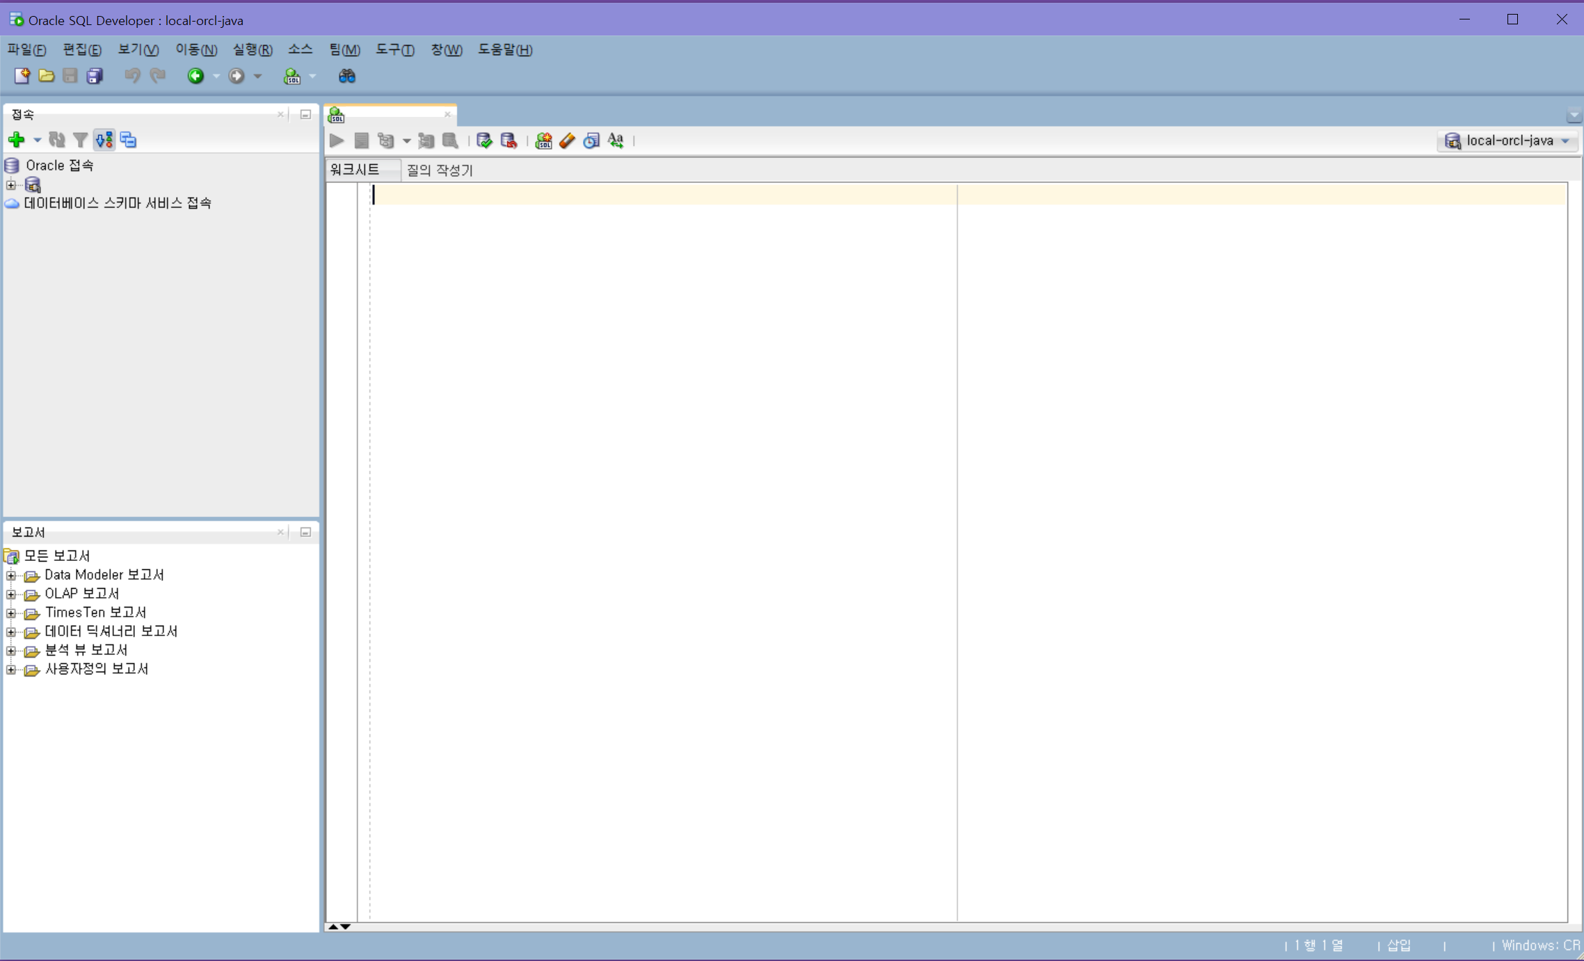Click the Unshared SQL Worksheet icon
This screenshot has height=961, width=1584.
pyautogui.click(x=543, y=141)
